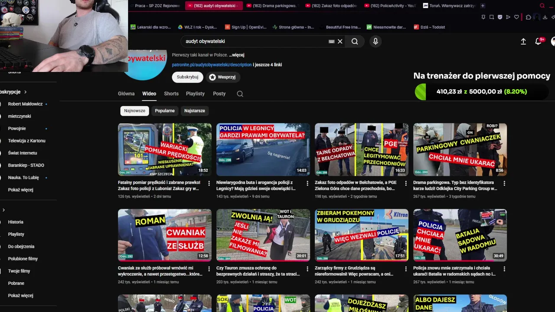555x312 pixels.
Task: Open options menu for 'Cwaniak ze służb' video
Action: (x=209, y=269)
